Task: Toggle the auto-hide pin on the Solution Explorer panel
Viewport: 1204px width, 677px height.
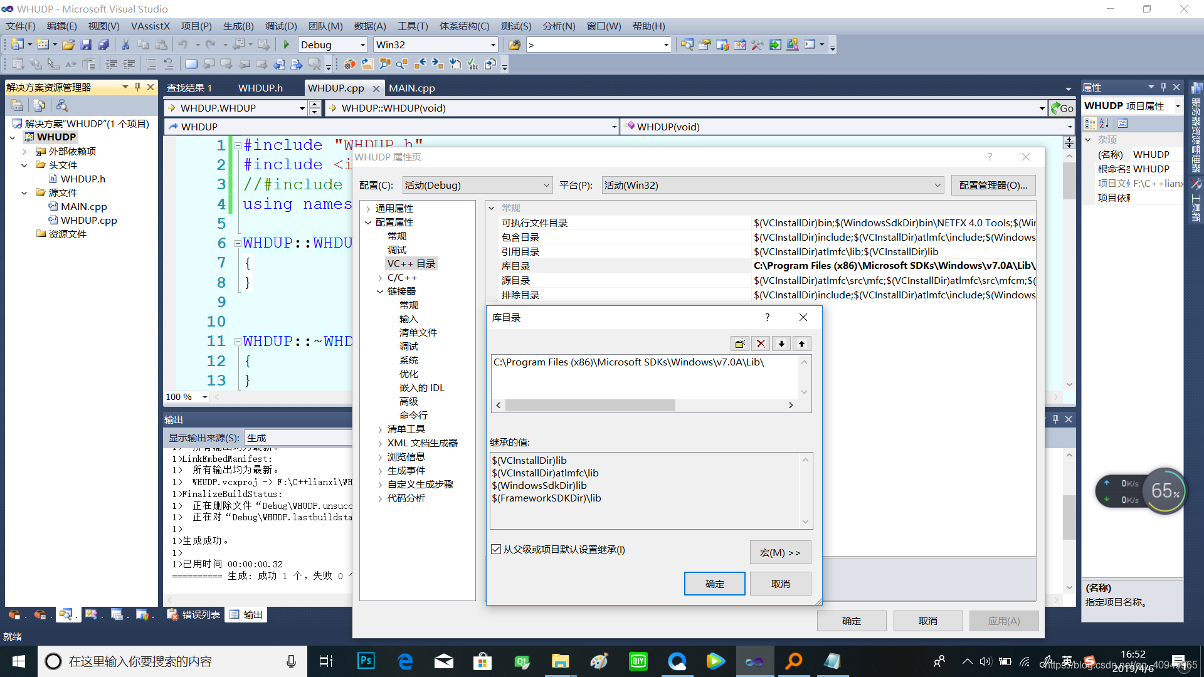Action: [x=137, y=87]
